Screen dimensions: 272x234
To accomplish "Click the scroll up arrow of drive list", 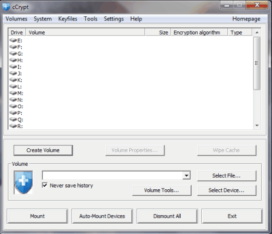I will pos(257,33).
